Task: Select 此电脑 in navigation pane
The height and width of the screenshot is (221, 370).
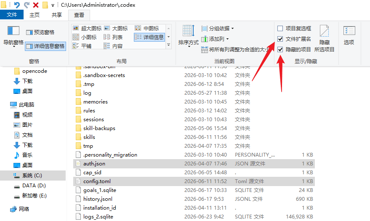Action: coord(27,104)
